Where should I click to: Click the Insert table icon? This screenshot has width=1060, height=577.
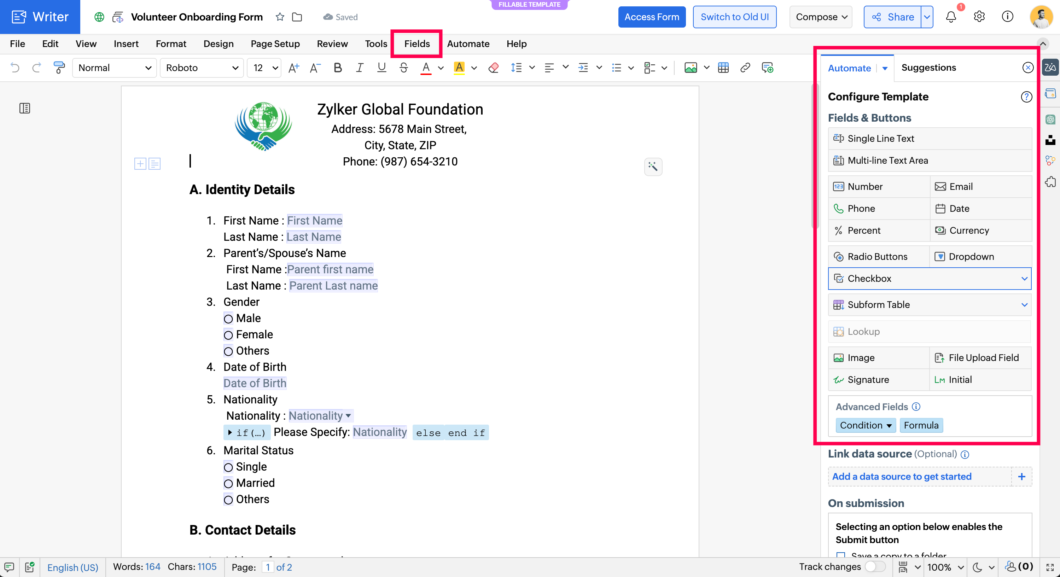[723, 68]
